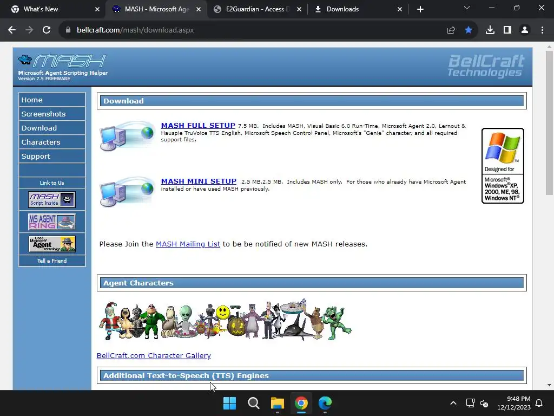The image size is (554, 416).
Task: Click Link to Us in sidebar
Action: [52, 183]
